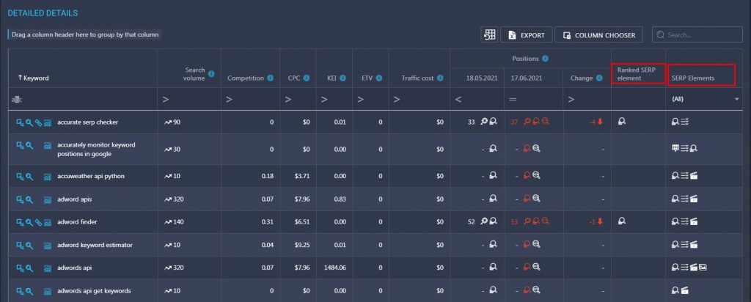The image size is (751, 302).
Task: Click the first action icon for accurate serp checker
Action: click(x=20, y=122)
